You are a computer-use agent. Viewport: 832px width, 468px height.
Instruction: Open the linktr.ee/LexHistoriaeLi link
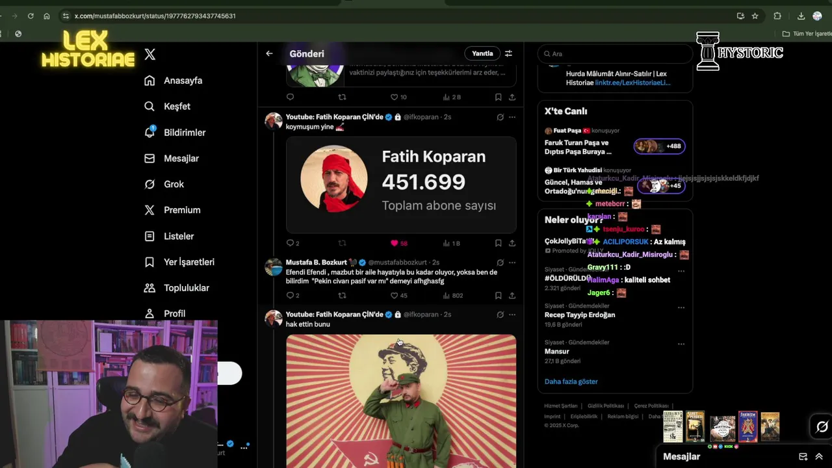point(632,83)
